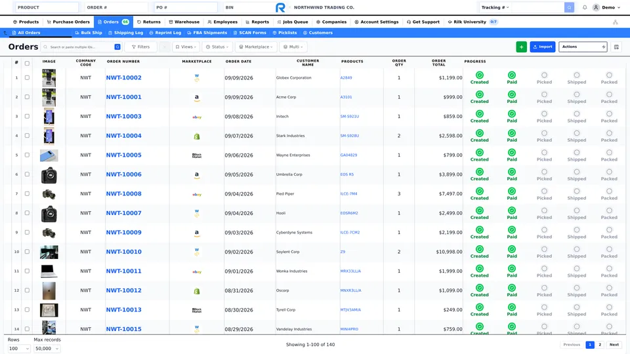Click the eBay marketplace icon for NWT-10008
This screenshot has width=630, height=354.
click(x=197, y=194)
